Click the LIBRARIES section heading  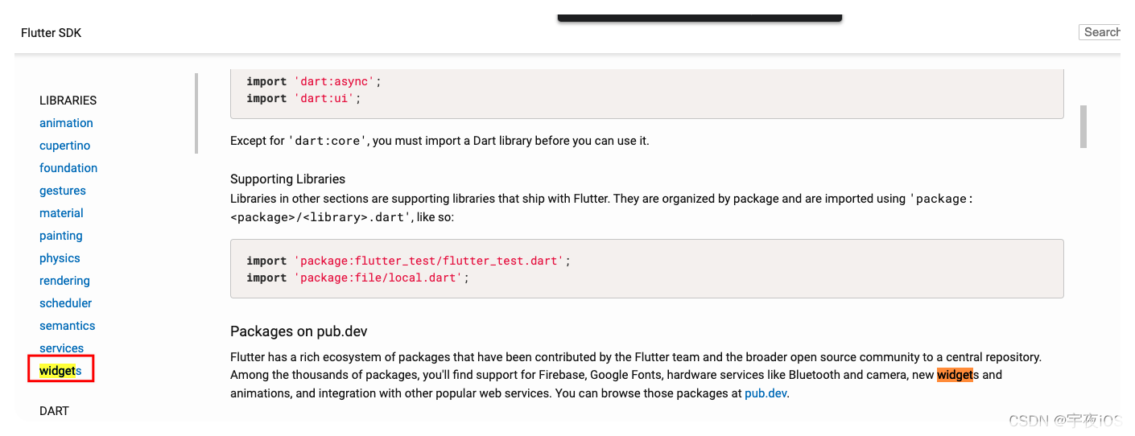[x=68, y=101]
